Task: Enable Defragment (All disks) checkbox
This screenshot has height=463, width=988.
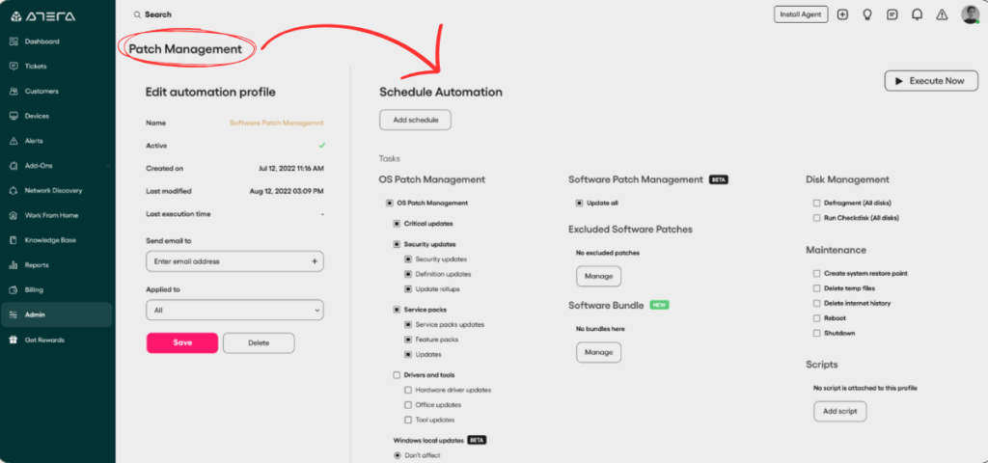Action: point(816,203)
